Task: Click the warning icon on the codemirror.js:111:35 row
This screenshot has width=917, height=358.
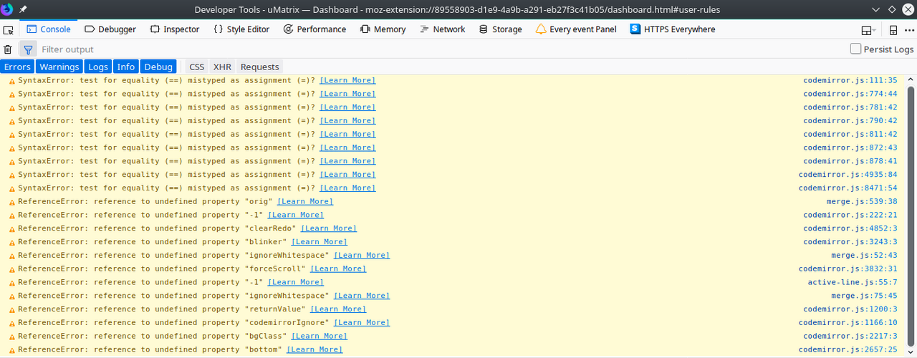Action: (11, 80)
